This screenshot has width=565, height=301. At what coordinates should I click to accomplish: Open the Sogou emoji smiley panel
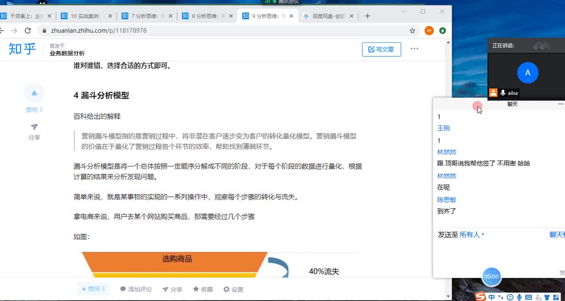click(510, 297)
